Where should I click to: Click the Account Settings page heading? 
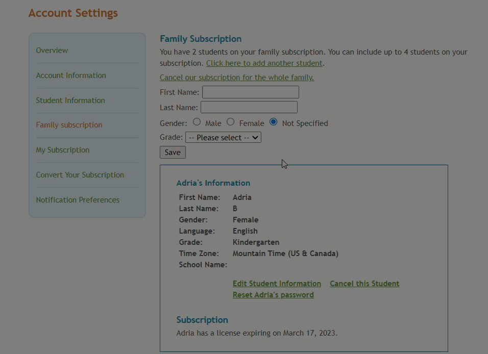click(x=73, y=13)
